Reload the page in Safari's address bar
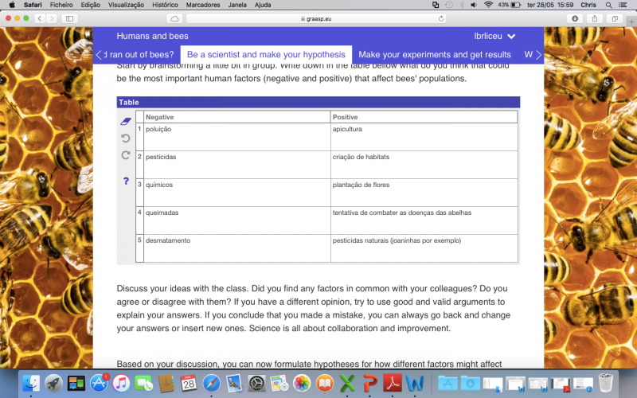The image size is (637, 398). (441, 18)
